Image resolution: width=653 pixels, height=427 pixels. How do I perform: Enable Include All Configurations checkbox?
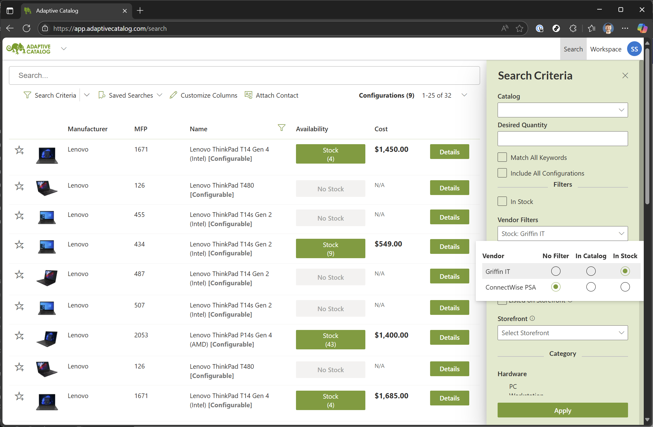502,173
